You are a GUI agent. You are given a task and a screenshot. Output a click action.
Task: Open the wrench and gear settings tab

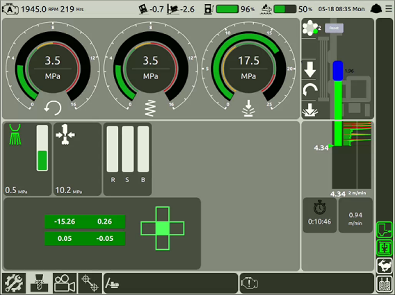[14, 283]
